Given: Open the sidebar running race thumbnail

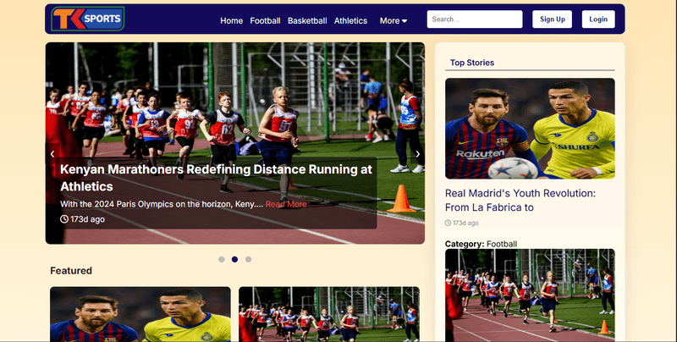Looking at the screenshot, I should pos(530,295).
